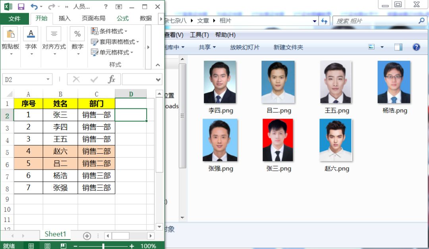Viewport: 429px width, 249px height.
Task: Click the zoom slider handle
Action: point(103,246)
